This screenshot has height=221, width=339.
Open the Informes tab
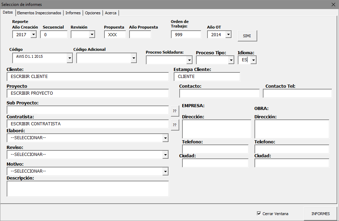pos(73,13)
